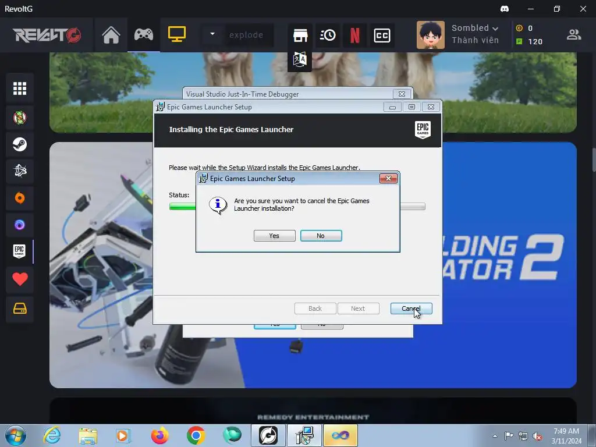This screenshot has width=596, height=447.
Task: Close the cancel confirmation dialog
Action: pyautogui.click(x=388, y=178)
